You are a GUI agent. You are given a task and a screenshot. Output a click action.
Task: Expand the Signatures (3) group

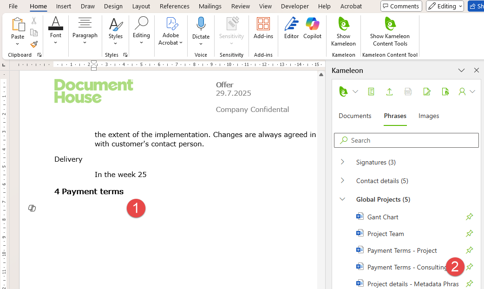[342, 162]
